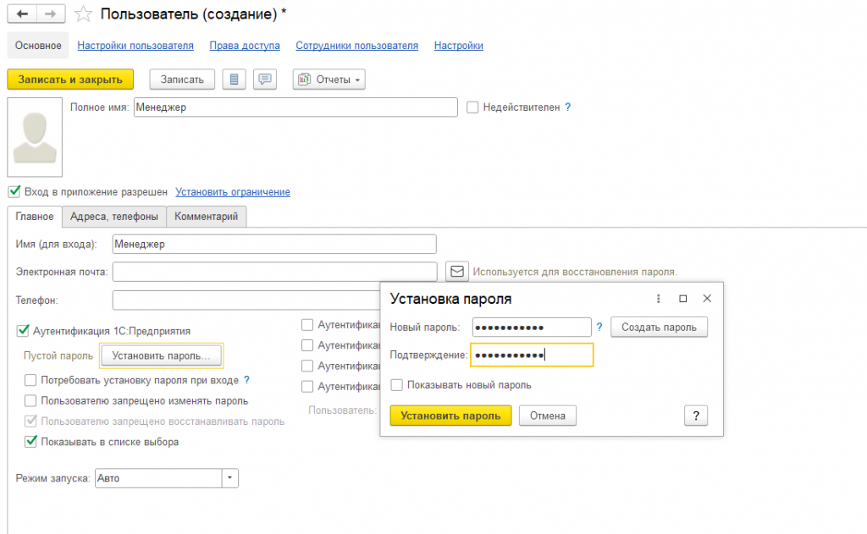The height and width of the screenshot is (534, 867).
Task: Uncheck Вход в приложение разрешен
Action: 14,192
